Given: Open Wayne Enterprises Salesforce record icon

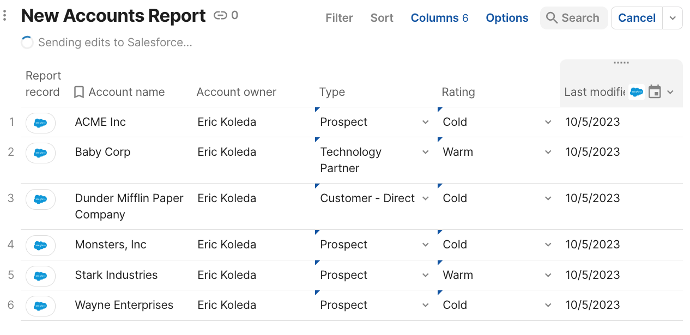Looking at the screenshot, I should [40, 306].
